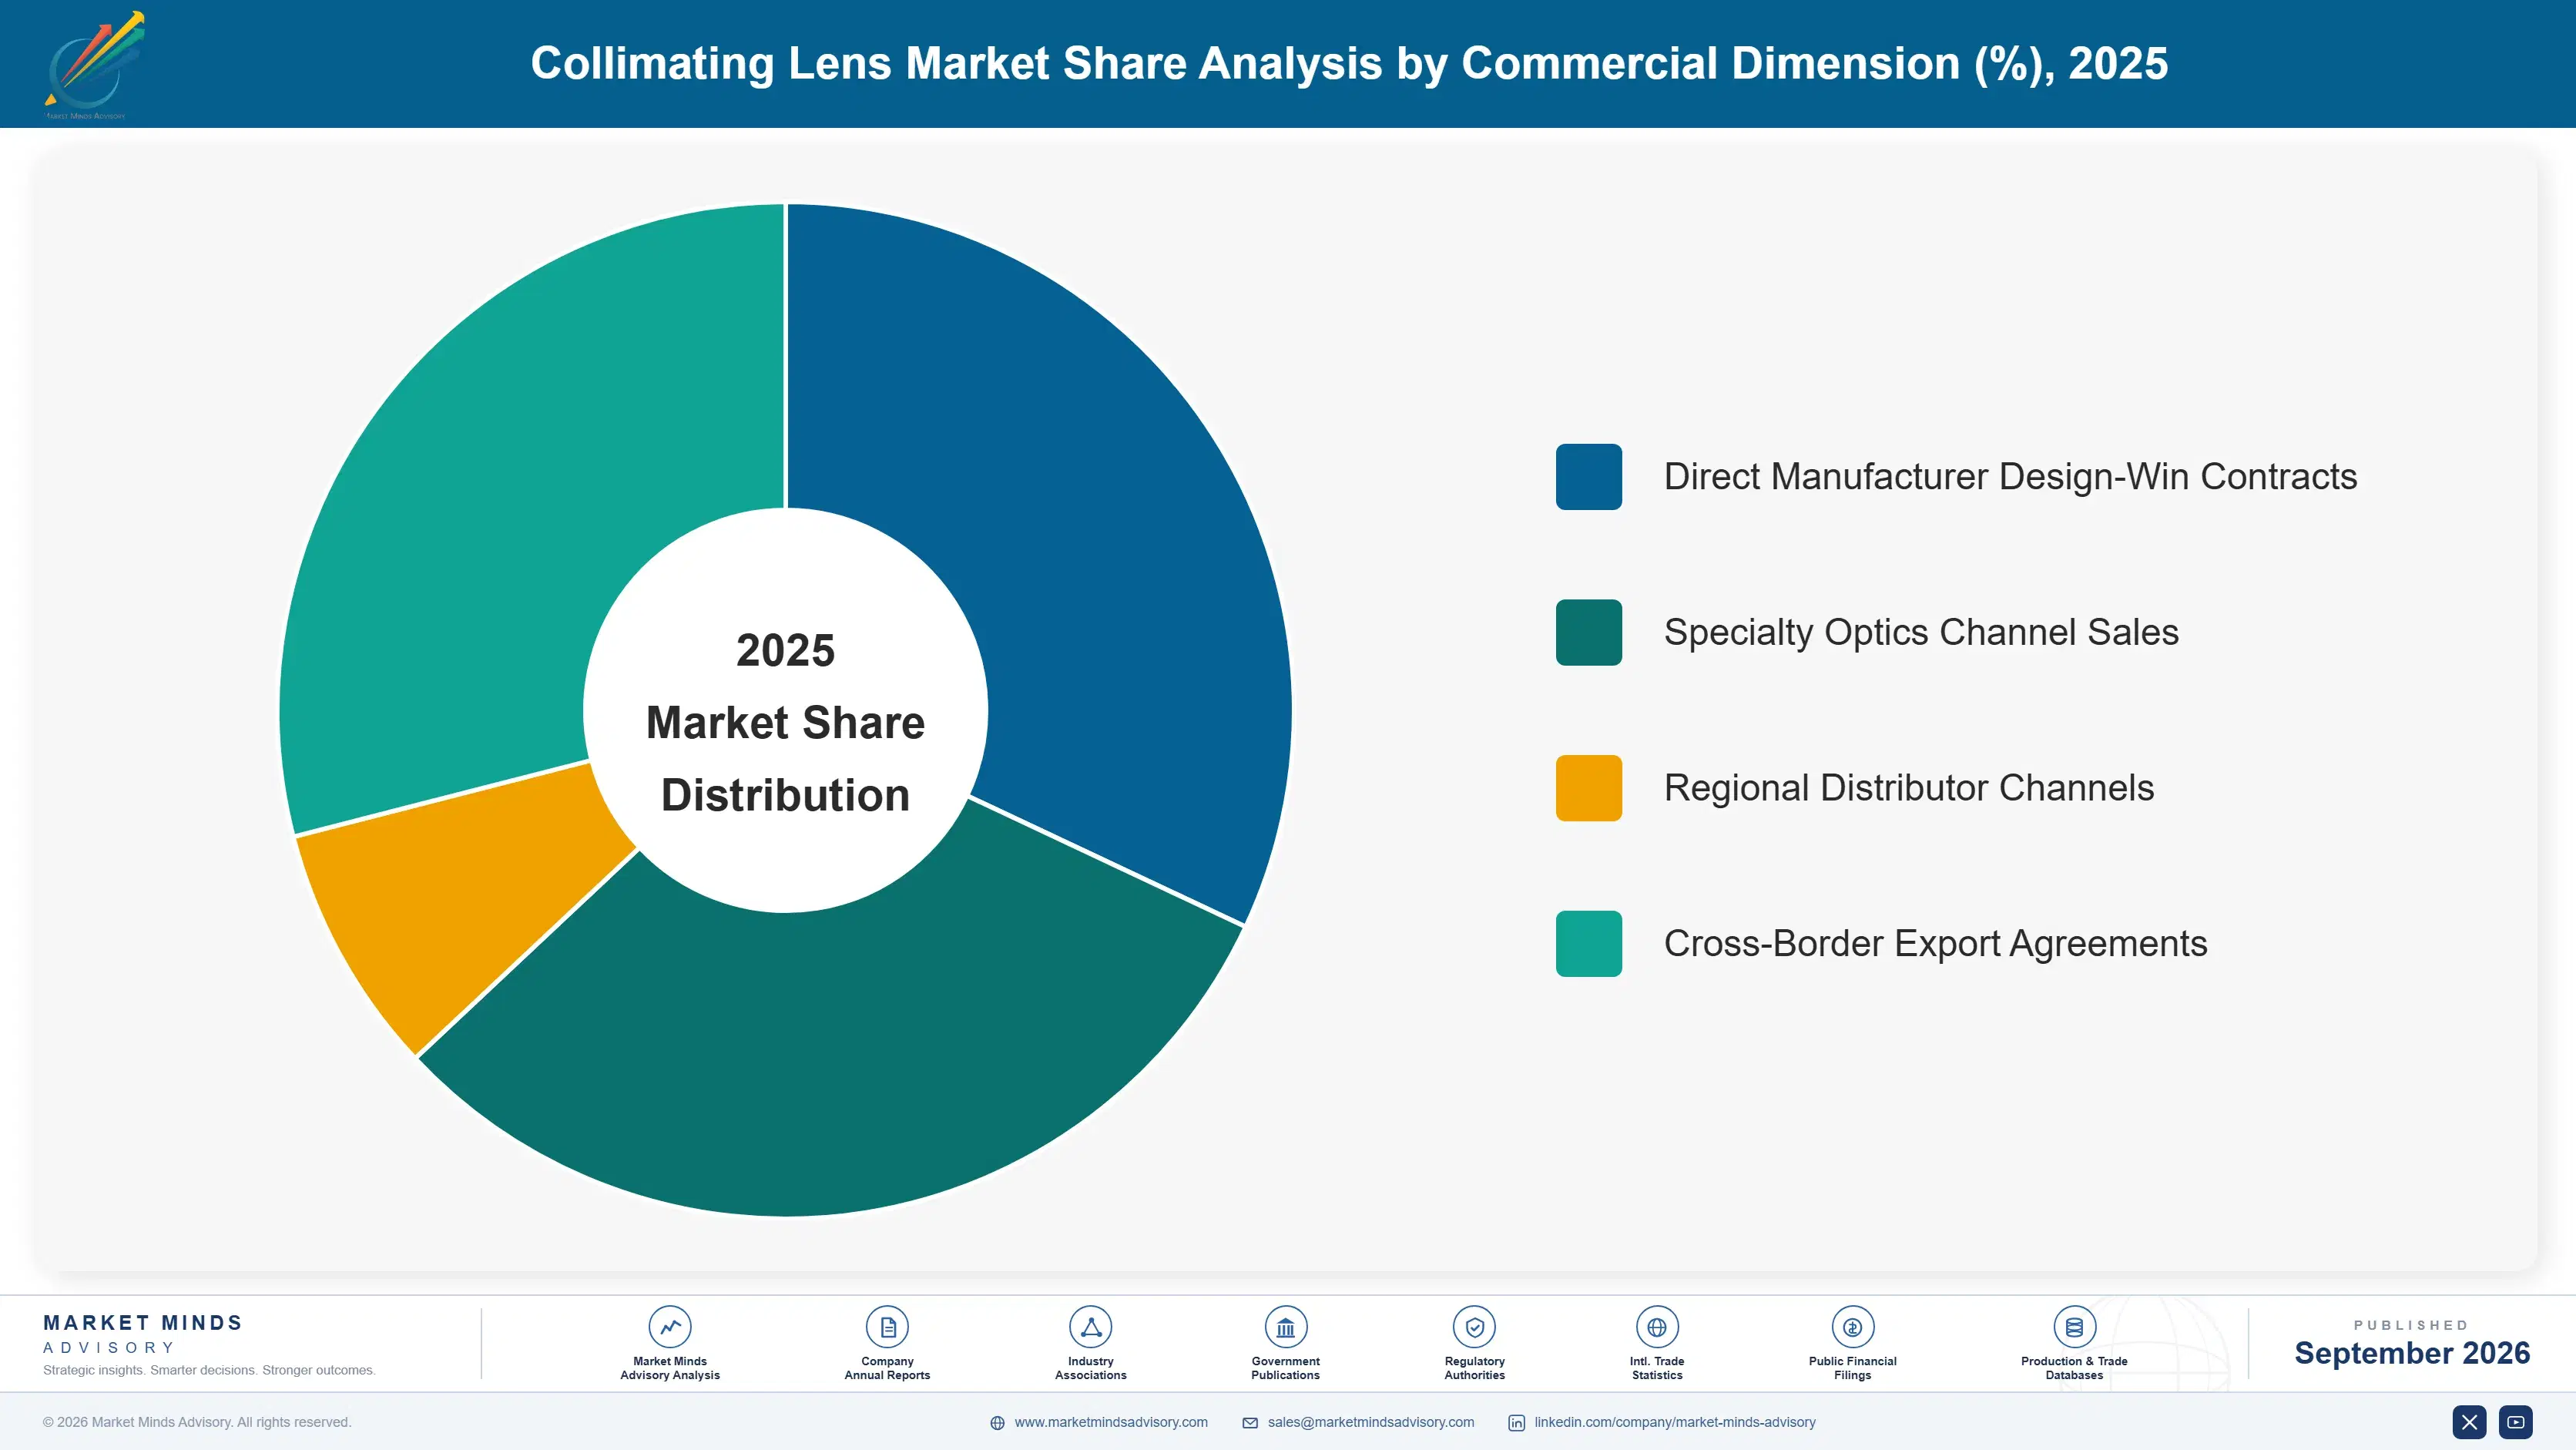Click the Public Financial Filings icon
Viewport: 2576px width, 1450px height.
(x=1852, y=1327)
